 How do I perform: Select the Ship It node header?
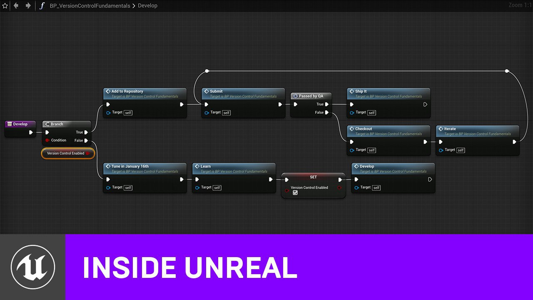point(389,93)
